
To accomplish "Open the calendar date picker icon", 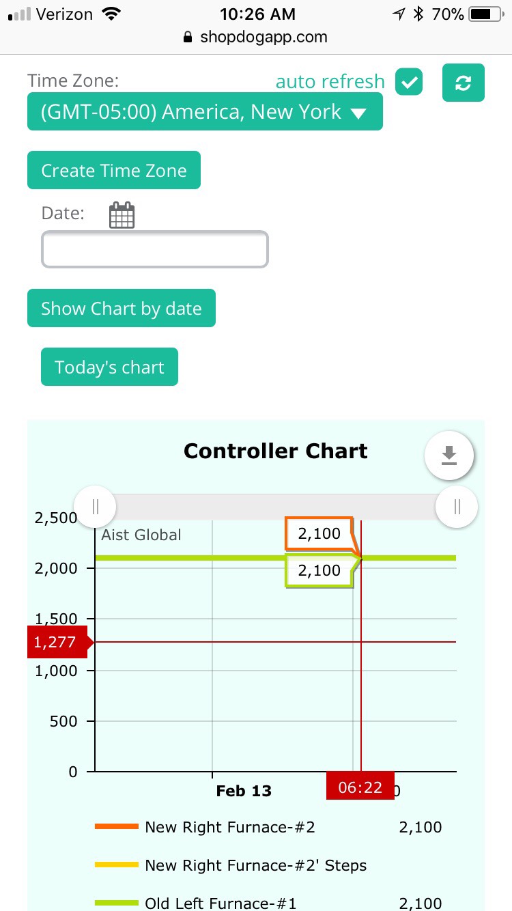I will click(122, 214).
